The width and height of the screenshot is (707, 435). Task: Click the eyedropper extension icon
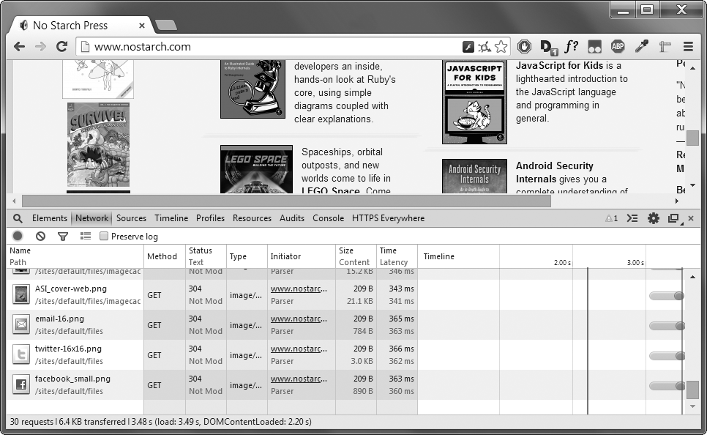pyautogui.click(x=641, y=46)
